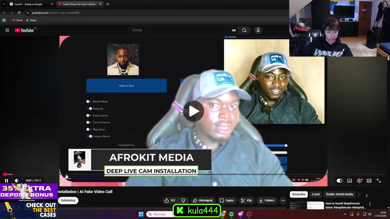Expand the tab search dropdown arrow
Viewport: 390px width, 219px height.
4,4
